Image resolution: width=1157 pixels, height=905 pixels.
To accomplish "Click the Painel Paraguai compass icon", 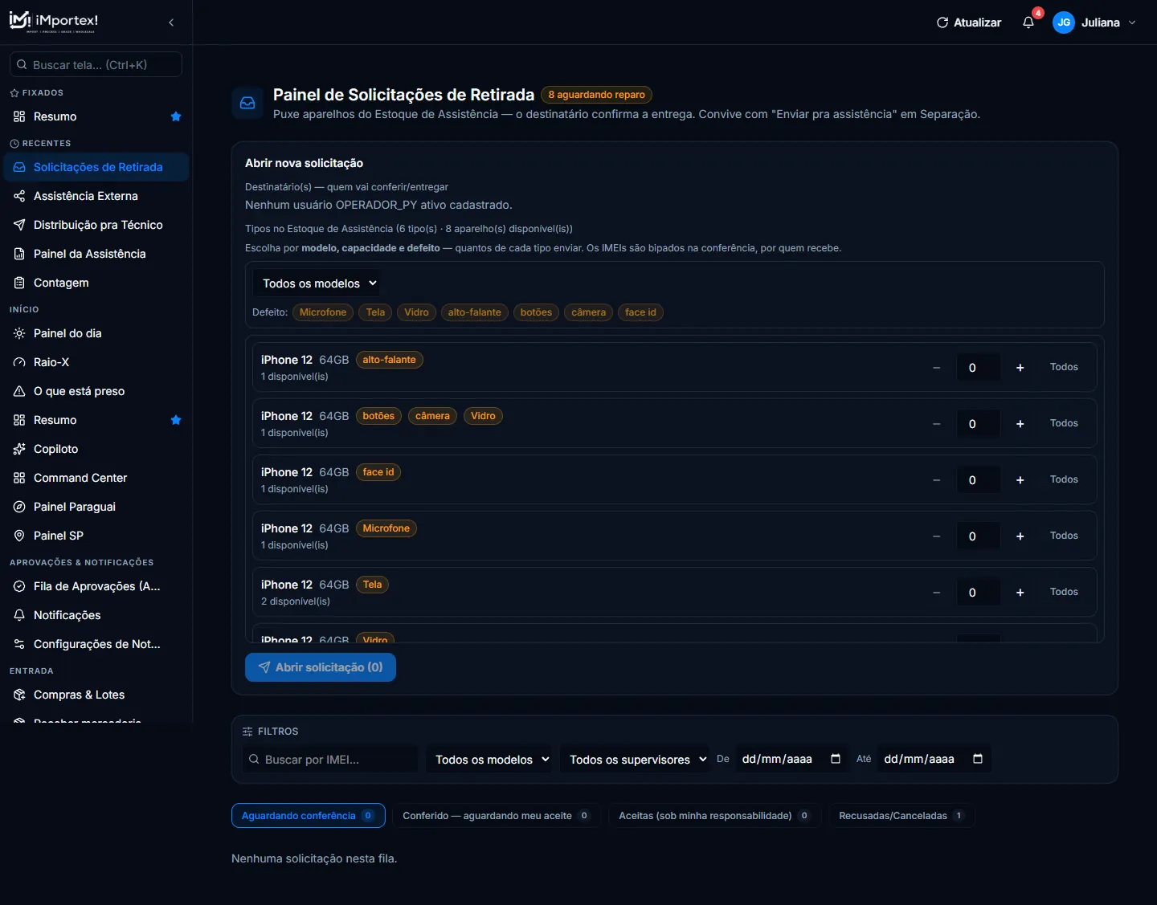I will [x=19, y=507].
